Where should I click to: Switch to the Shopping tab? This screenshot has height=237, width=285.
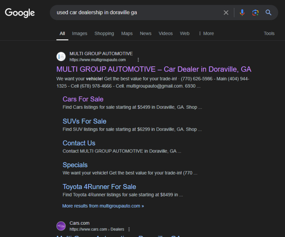point(104,34)
